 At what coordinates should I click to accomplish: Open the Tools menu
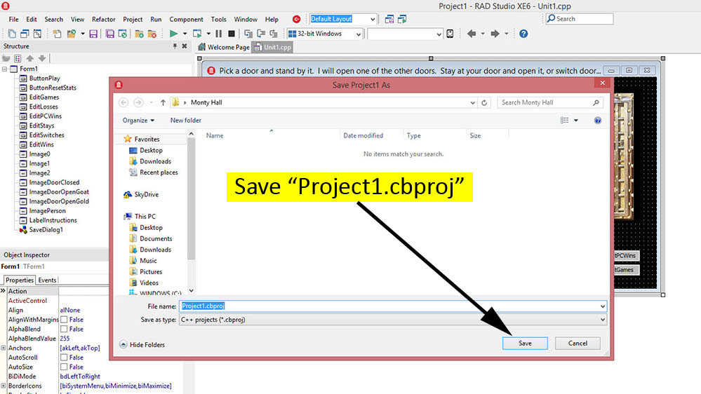[219, 19]
